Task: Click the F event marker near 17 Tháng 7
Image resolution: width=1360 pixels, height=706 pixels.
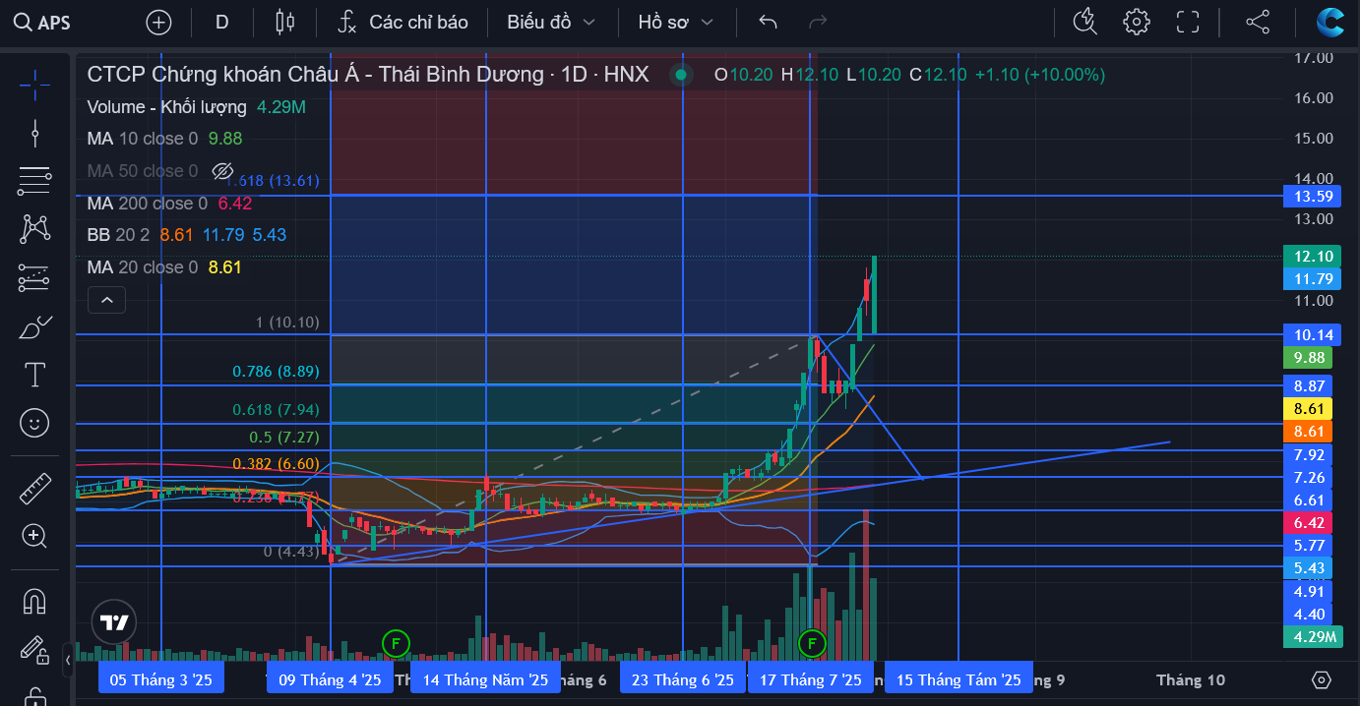Action: coord(813,644)
